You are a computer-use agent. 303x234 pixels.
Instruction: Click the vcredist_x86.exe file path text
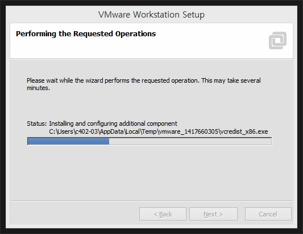click(159, 131)
